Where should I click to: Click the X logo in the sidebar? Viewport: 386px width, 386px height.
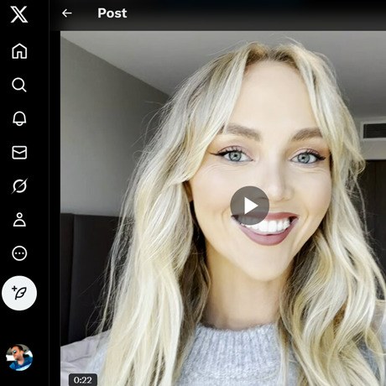point(19,14)
